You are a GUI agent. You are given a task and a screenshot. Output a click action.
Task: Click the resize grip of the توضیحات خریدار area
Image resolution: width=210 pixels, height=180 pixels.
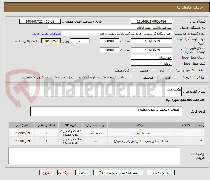pyautogui.click(x=10, y=163)
